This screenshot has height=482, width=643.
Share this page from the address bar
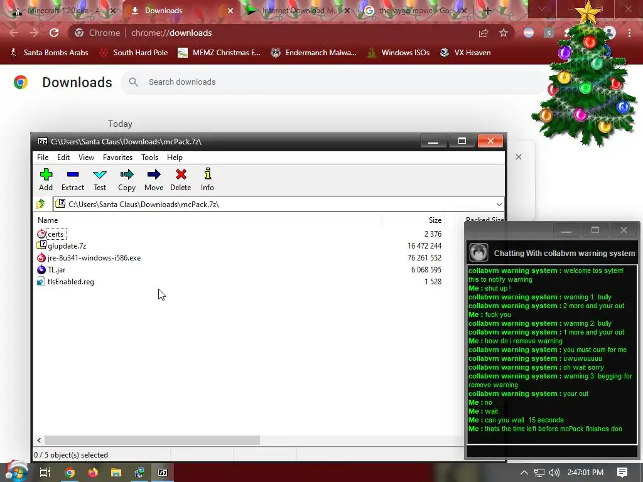coord(484,33)
